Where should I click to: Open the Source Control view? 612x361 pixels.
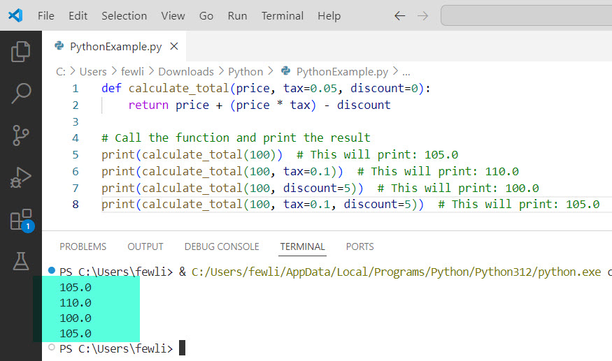tap(21, 135)
